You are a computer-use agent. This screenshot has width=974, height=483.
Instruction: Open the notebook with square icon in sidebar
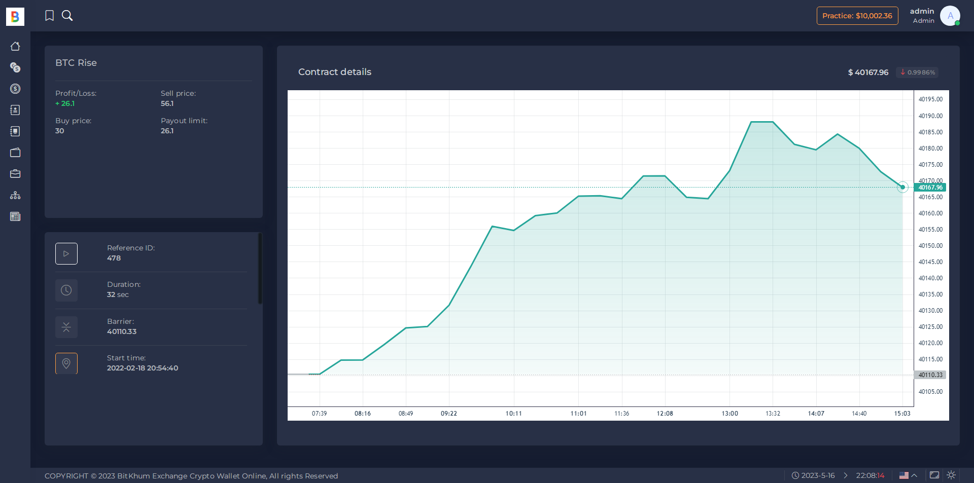click(x=15, y=131)
